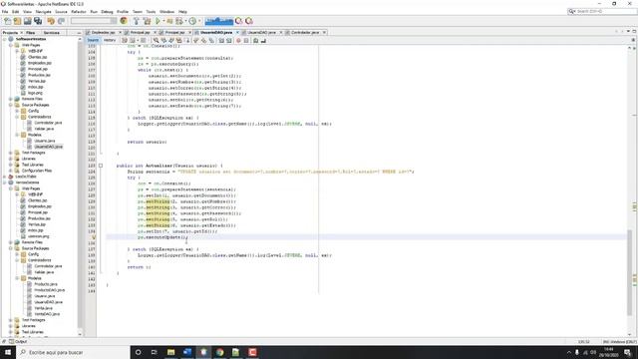Open the Run Project dropdown arrow
638x359 pixels.
click(x=163, y=21)
